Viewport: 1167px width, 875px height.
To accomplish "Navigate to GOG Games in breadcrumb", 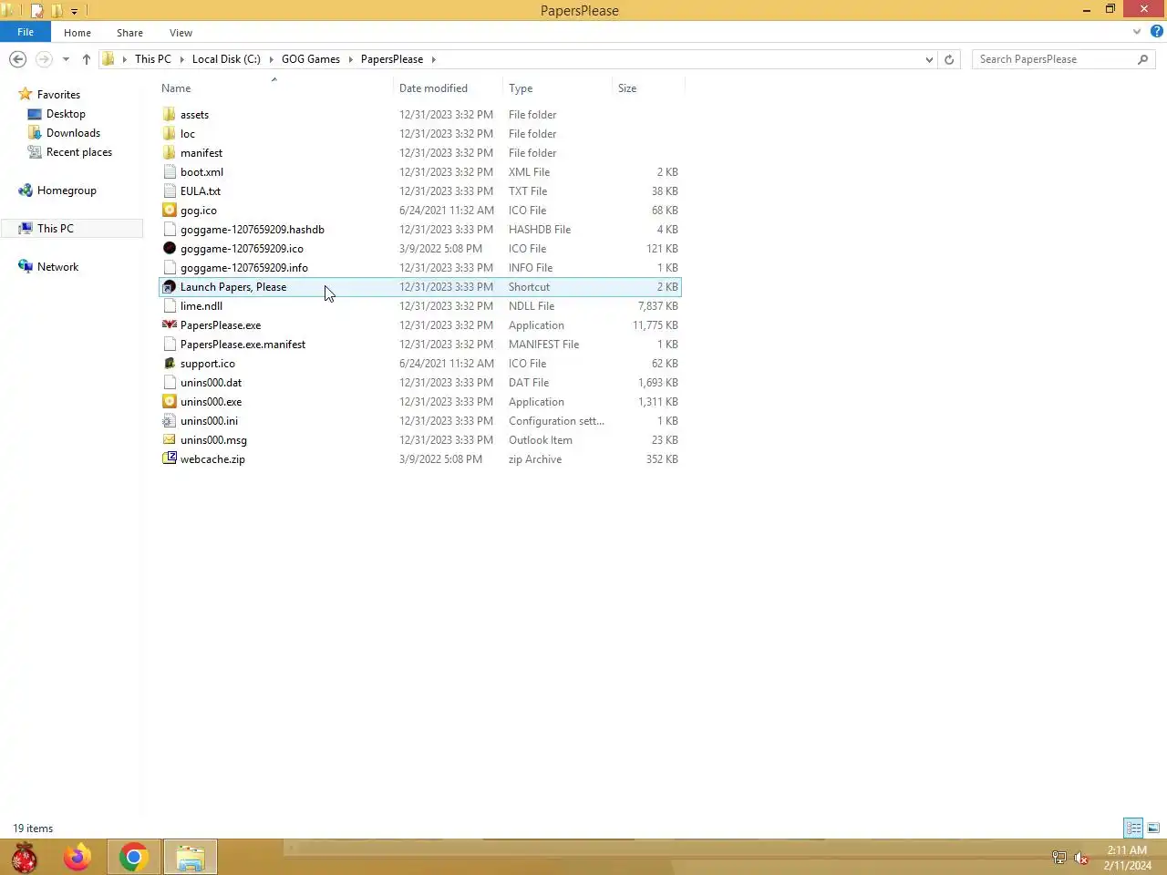I will tap(311, 59).
